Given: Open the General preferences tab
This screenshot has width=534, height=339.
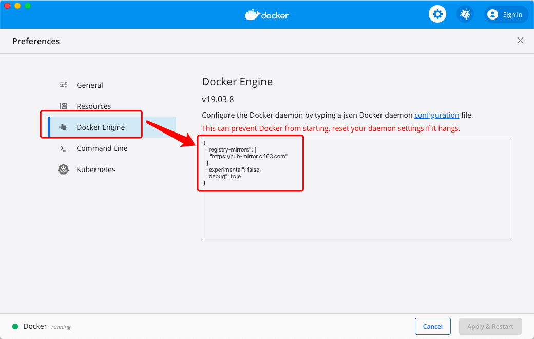Looking at the screenshot, I should (89, 85).
